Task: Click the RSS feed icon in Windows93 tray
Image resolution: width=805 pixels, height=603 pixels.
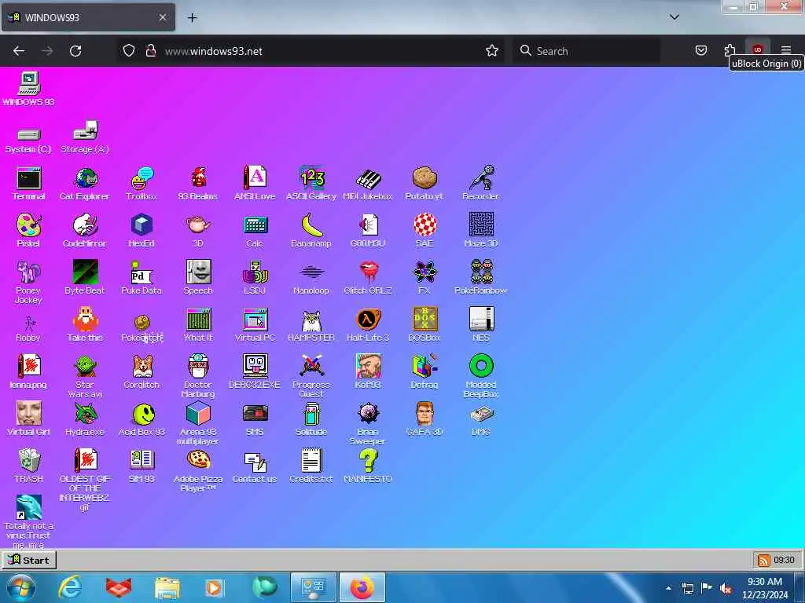Action: (x=763, y=560)
